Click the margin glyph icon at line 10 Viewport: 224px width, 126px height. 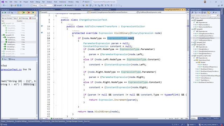point(42,26)
